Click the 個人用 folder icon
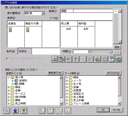The width and height of the screenshot is (128, 116). point(12,77)
